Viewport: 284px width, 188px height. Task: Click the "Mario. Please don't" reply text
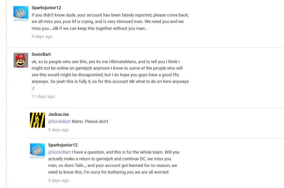[90, 122]
